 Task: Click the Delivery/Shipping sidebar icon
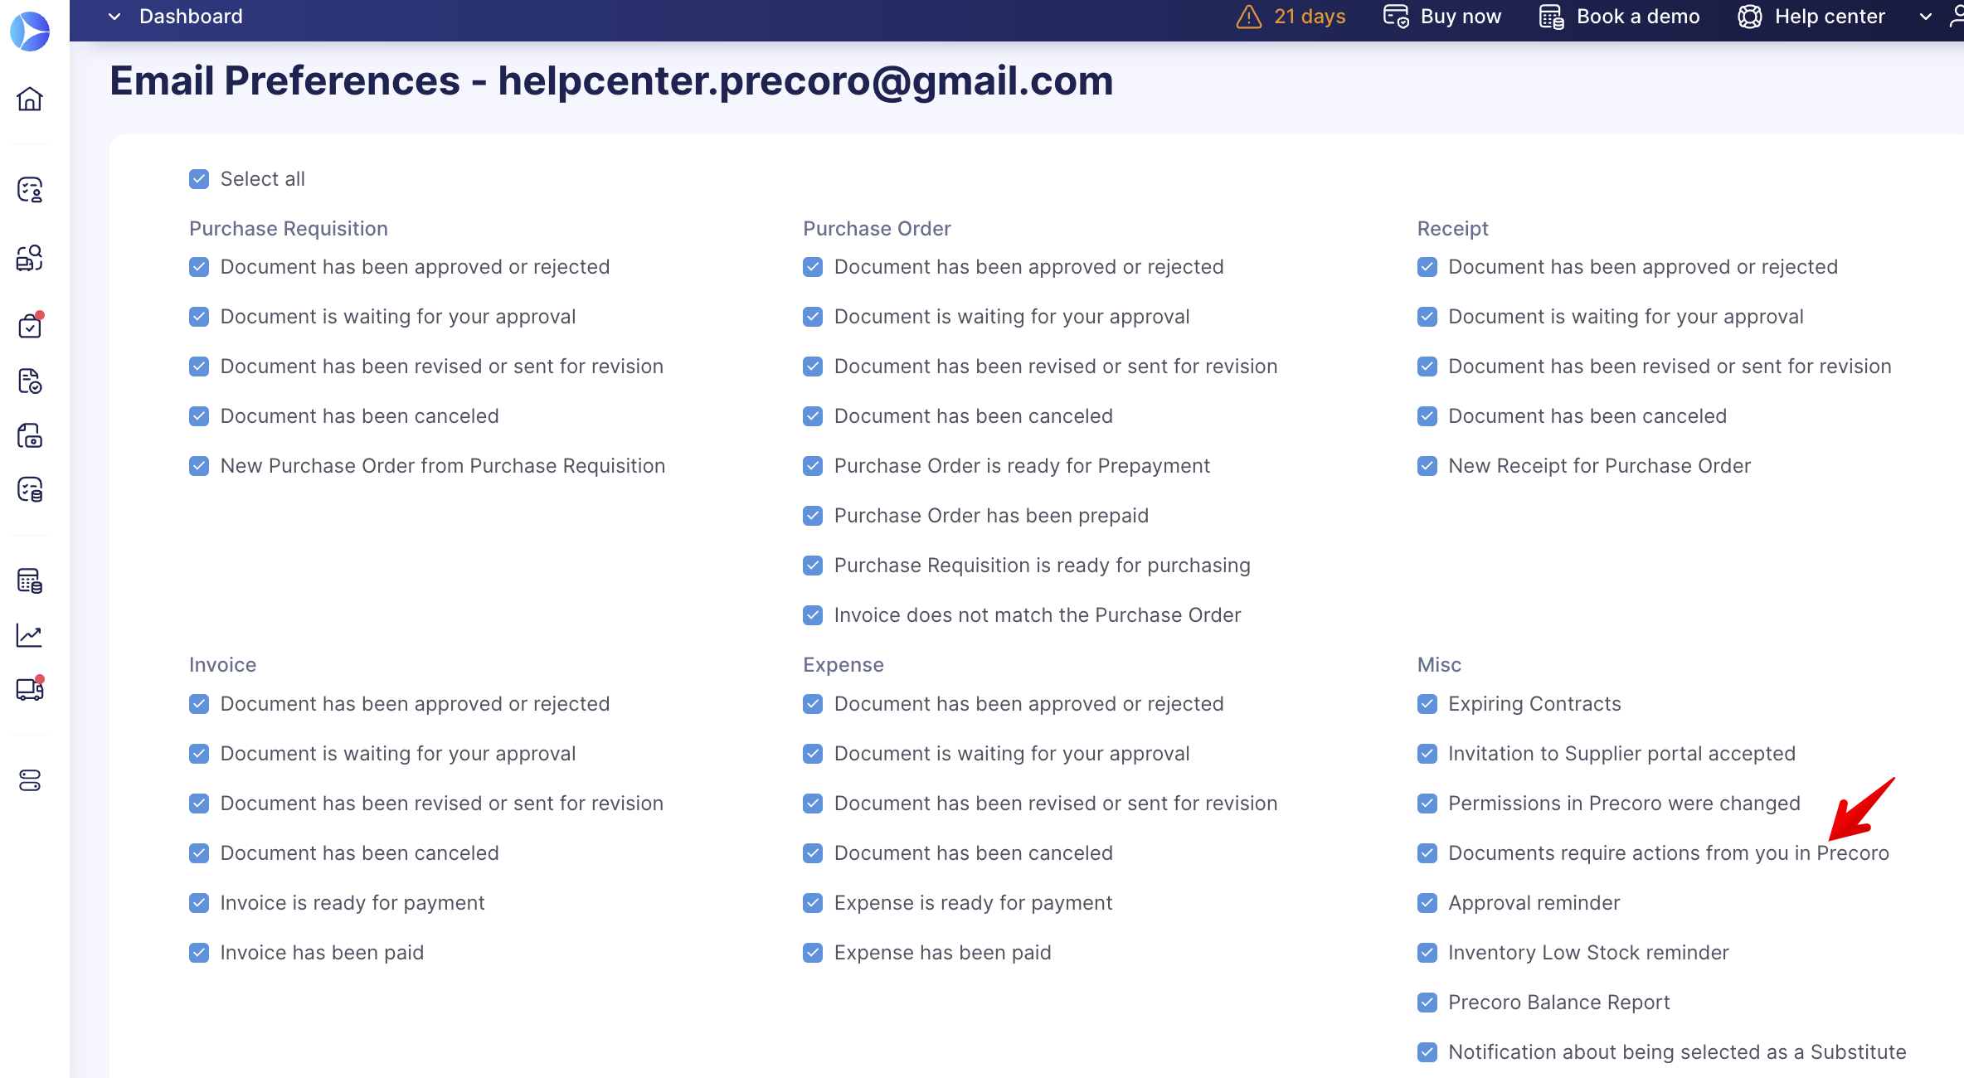pyautogui.click(x=33, y=687)
